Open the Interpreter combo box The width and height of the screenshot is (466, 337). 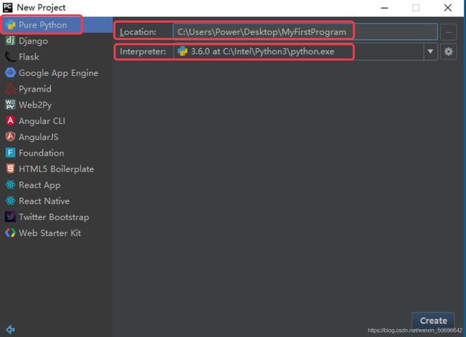305,52
